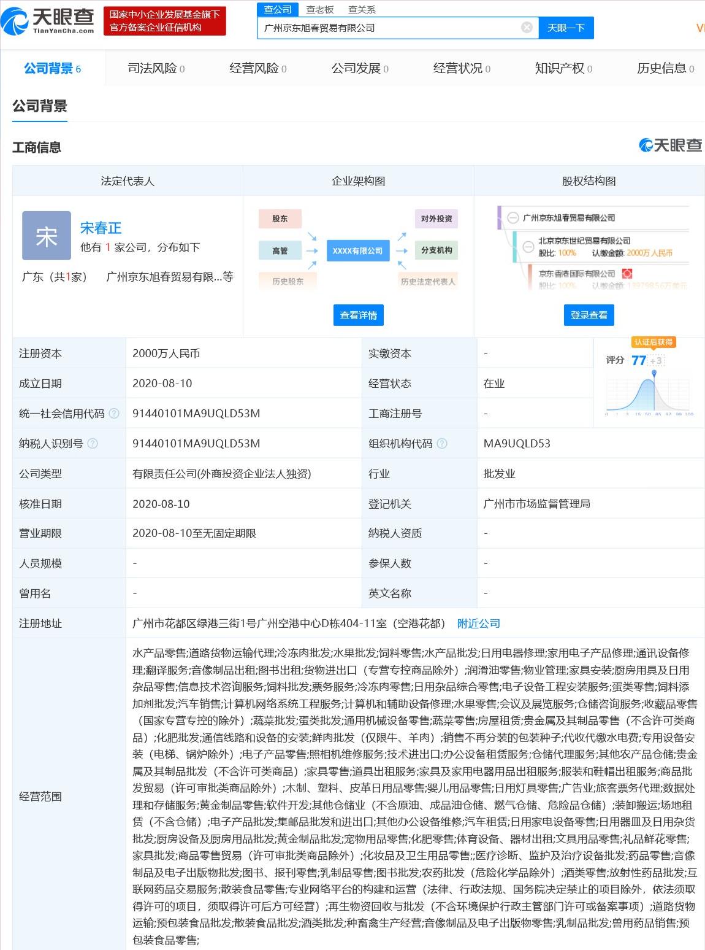
Task: Click the 企业架构图 column header
Action: coord(359,181)
